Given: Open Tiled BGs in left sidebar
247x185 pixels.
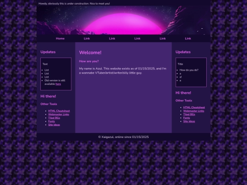Looking at the screenshot, I should [x=54, y=118].
